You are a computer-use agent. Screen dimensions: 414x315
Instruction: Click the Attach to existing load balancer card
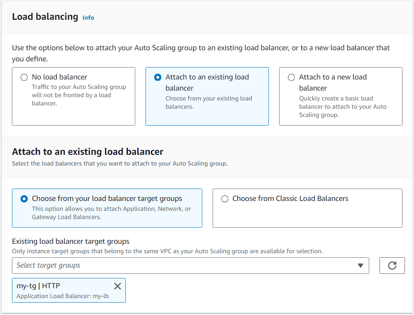(207, 96)
